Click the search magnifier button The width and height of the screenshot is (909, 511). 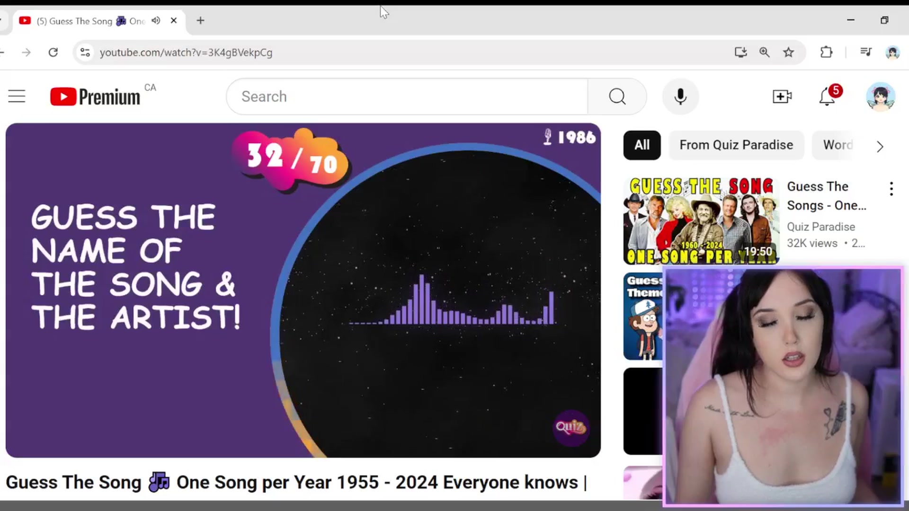coord(617,97)
